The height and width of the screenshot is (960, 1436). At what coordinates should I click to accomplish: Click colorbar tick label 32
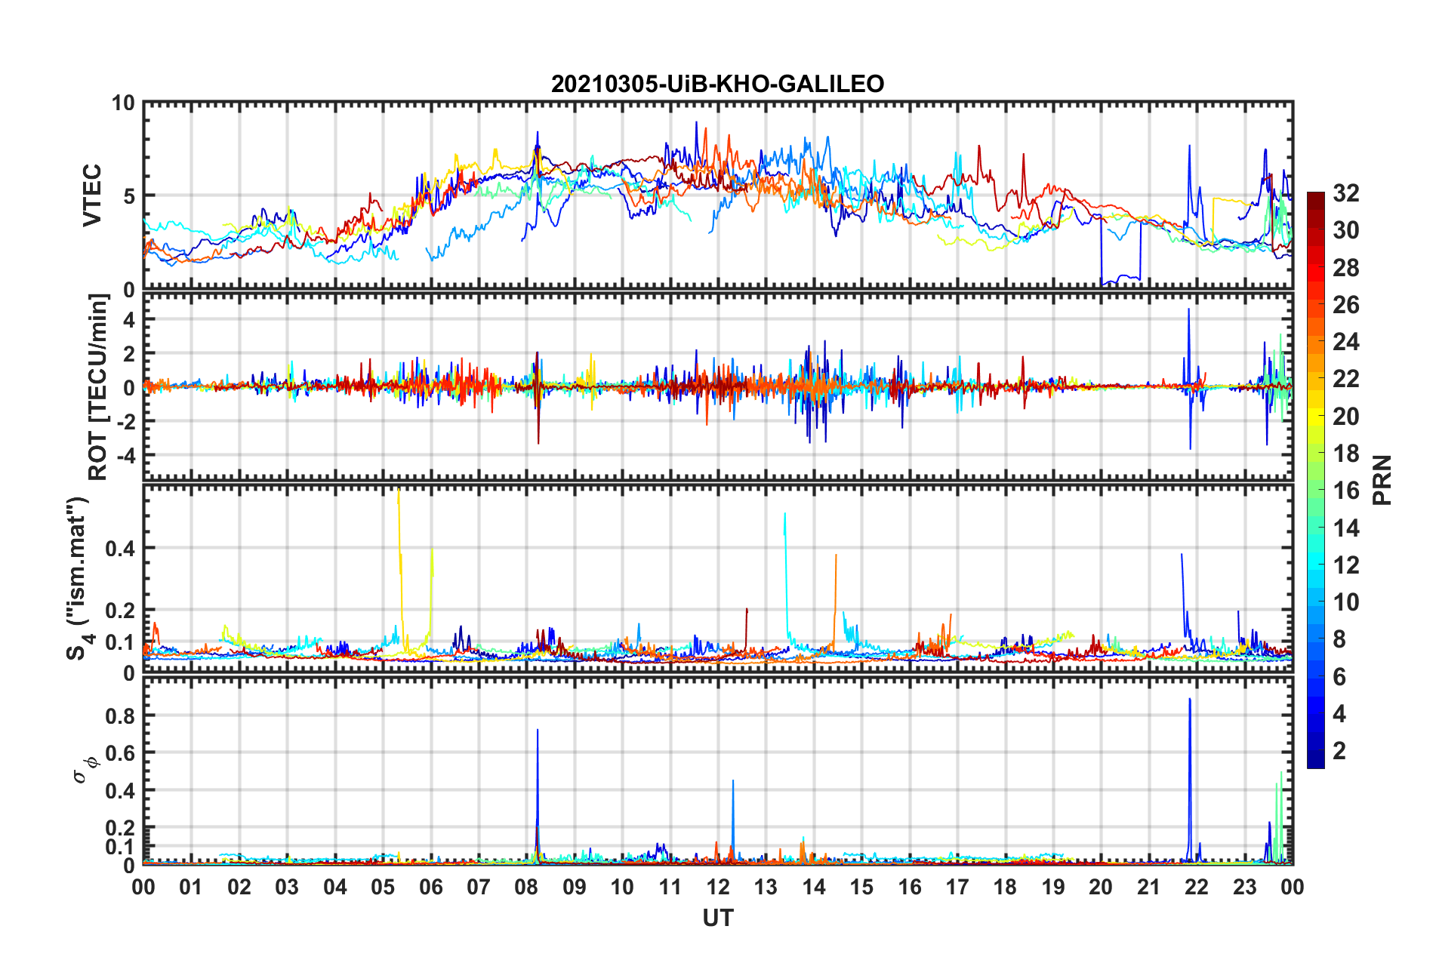pyautogui.click(x=1346, y=193)
